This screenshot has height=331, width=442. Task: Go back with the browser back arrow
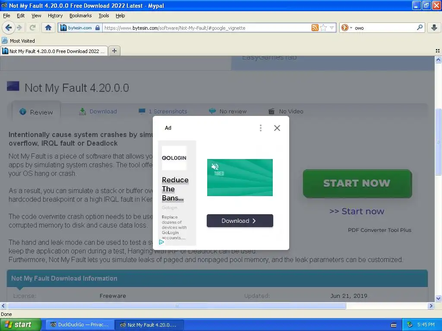(8, 28)
